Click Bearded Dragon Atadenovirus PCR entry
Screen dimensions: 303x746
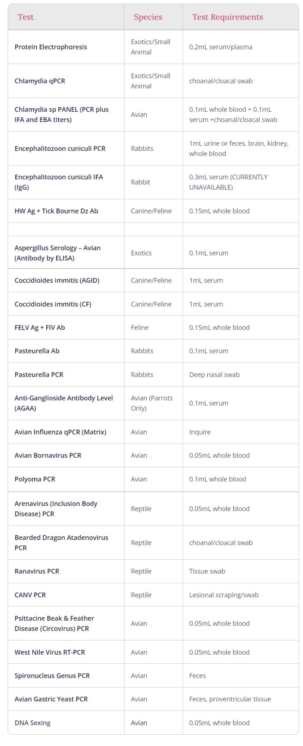[x=61, y=542]
